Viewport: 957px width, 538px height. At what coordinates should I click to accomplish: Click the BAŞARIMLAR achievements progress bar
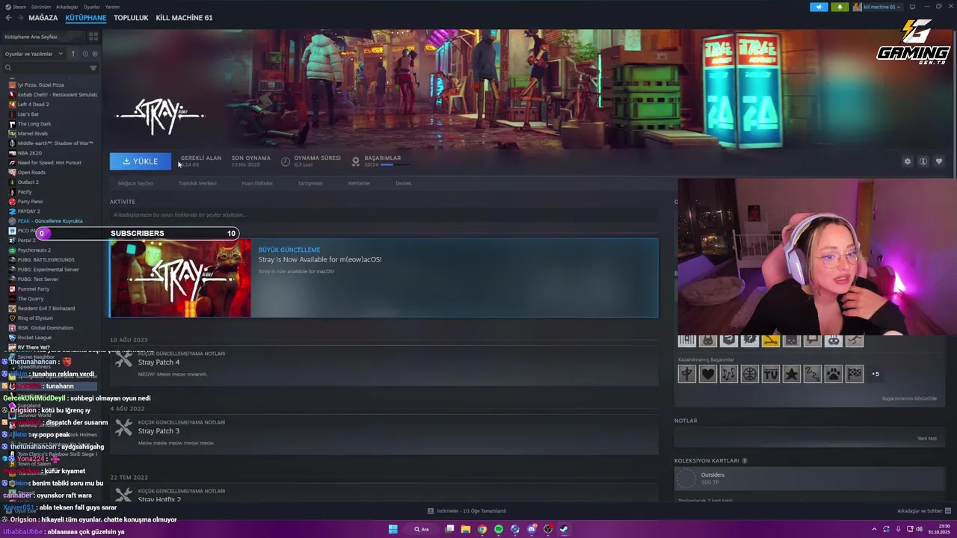[387, 164]
